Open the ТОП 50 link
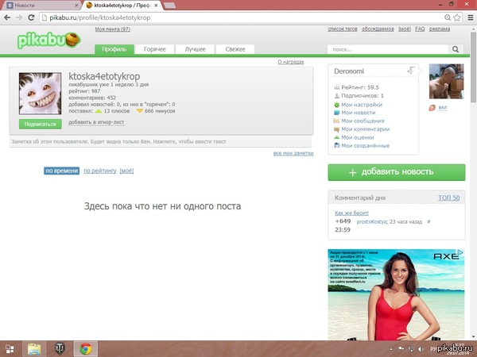This screenshot has height=357, width=477. pyautogui.click(x=449, y=197)
